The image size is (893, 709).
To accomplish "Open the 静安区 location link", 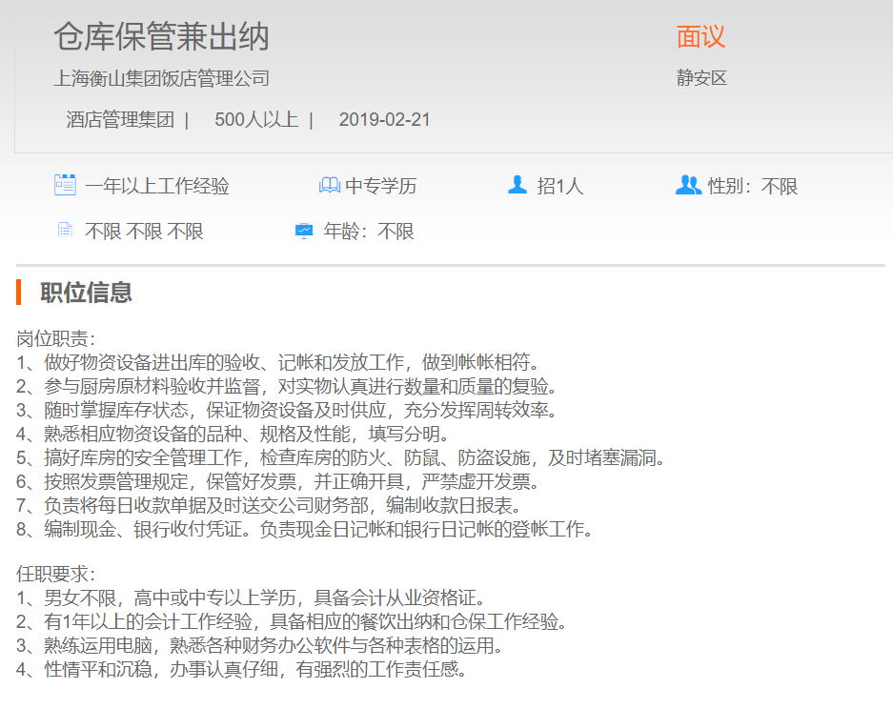I will 701,78.
